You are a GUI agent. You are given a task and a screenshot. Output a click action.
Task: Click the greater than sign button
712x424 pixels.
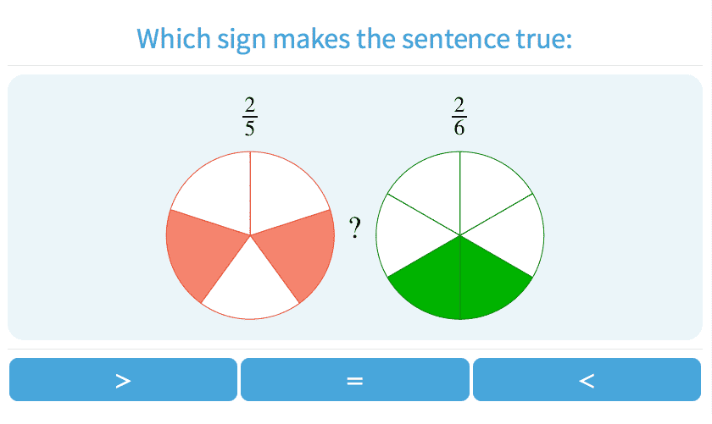tap(123, 380)
